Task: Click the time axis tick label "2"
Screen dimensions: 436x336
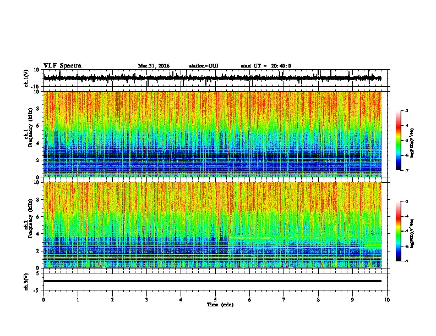Action: pos(112,300)
